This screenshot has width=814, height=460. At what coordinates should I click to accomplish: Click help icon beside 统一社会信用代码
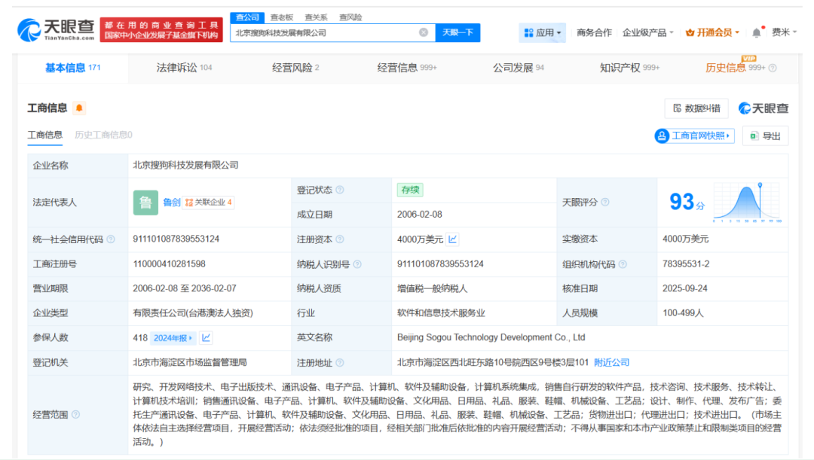[x=111, y=239]
